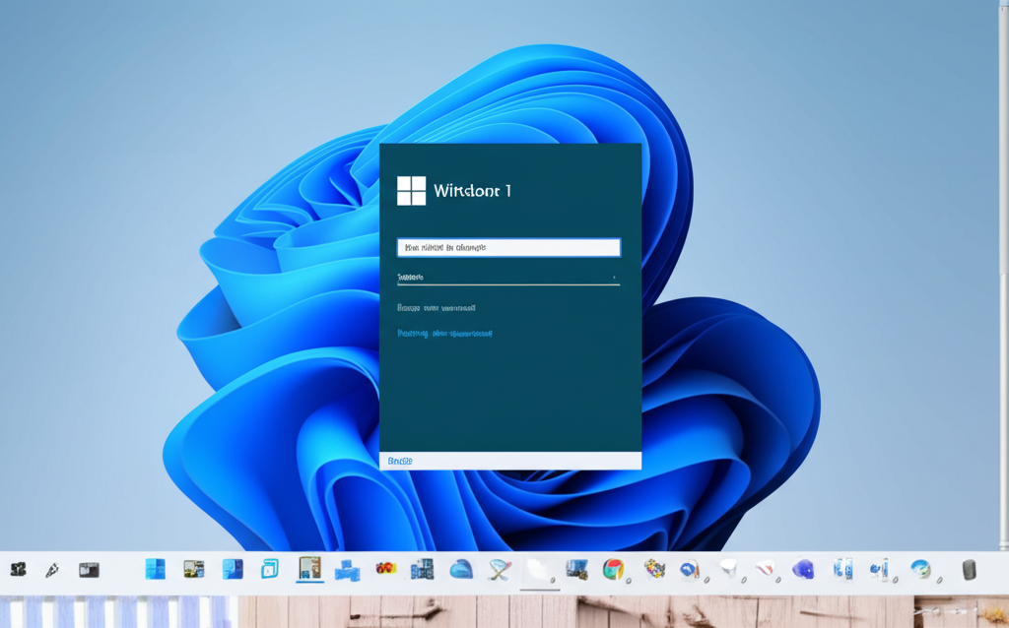Open the white cloud taskbar icon
The image size is (1009, 628).
click(538, 570)
